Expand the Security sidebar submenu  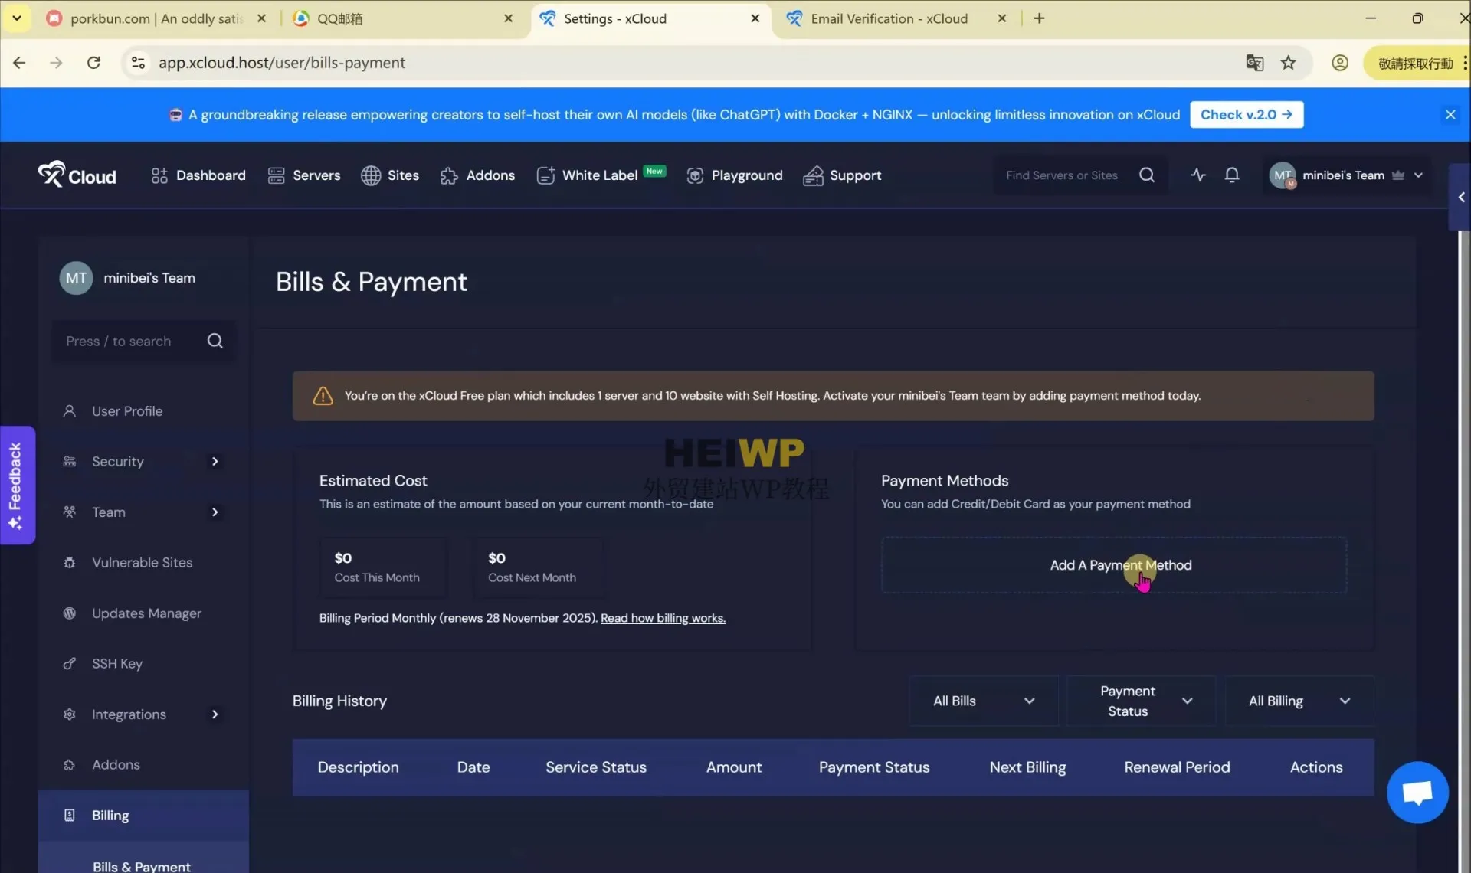click(215, 461)
